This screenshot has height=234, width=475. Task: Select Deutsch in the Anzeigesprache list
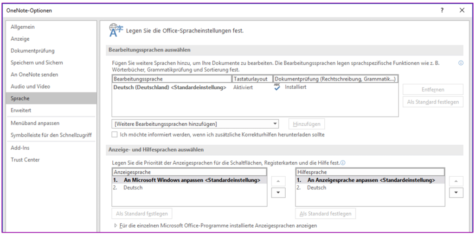pyautogui.click(x=189, y=187)
